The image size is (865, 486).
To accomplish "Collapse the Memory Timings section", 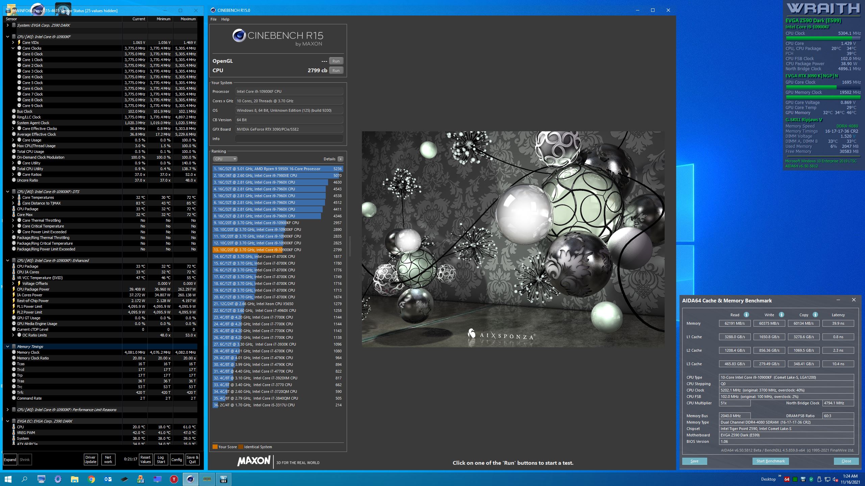I will click(7, 347).
